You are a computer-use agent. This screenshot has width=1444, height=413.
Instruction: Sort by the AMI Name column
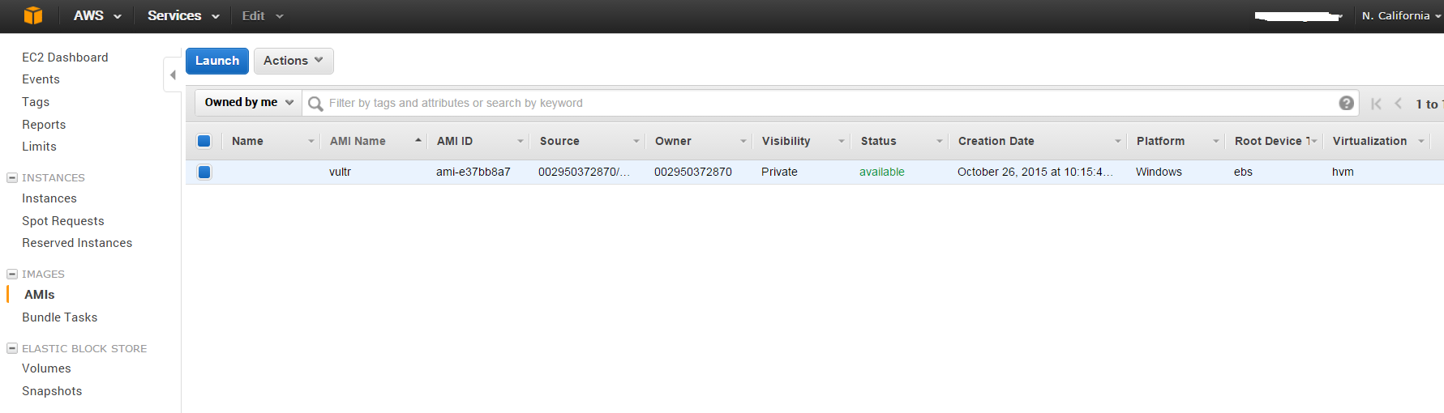[x=358, y=141]
